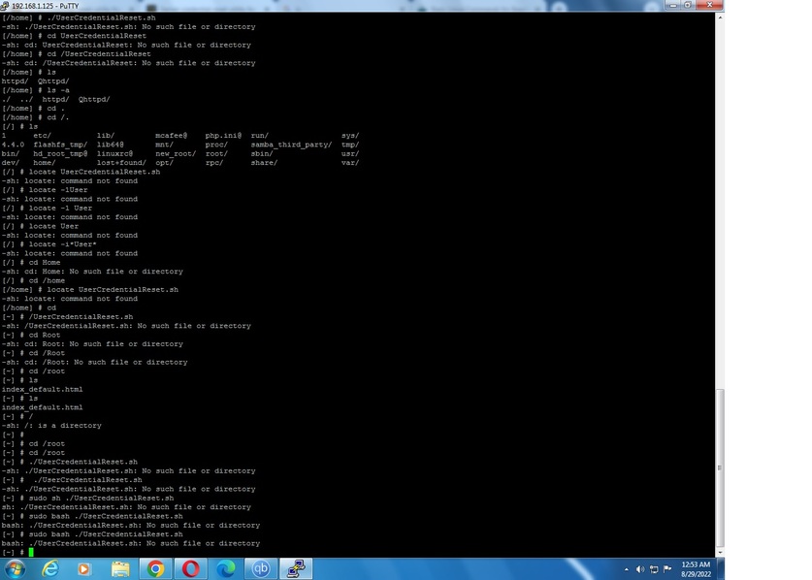Click 'share/' entry in the directory listing
The width and height of the screenshot is (812, 580).
click(264, 163)
